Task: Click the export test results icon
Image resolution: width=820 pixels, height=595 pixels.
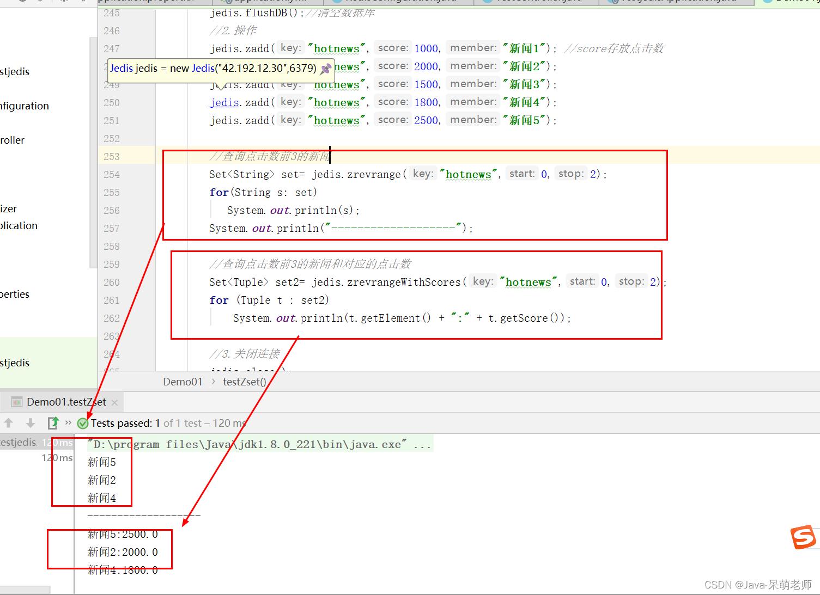Action: pyautogui.click(x=53, y=423)
